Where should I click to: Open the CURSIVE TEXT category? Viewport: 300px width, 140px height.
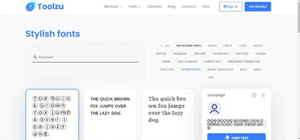tap(212, 62)
